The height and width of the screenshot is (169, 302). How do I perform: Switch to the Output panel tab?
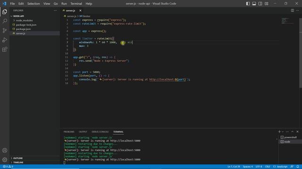pos(83,132)
